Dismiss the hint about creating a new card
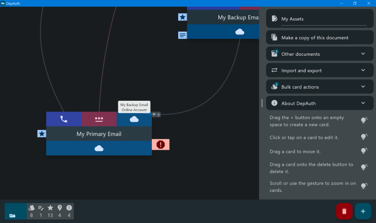376x223 pixels. click(x=364, y=120)
